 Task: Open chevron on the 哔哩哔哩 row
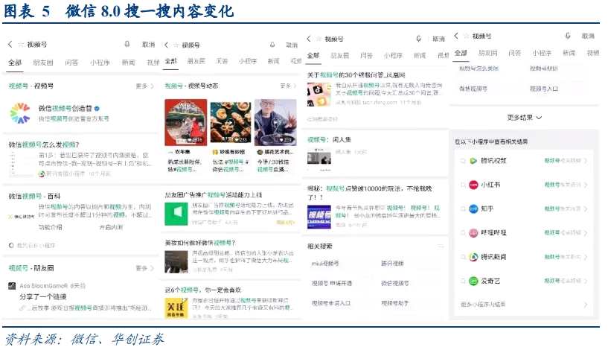pos(586,233)
